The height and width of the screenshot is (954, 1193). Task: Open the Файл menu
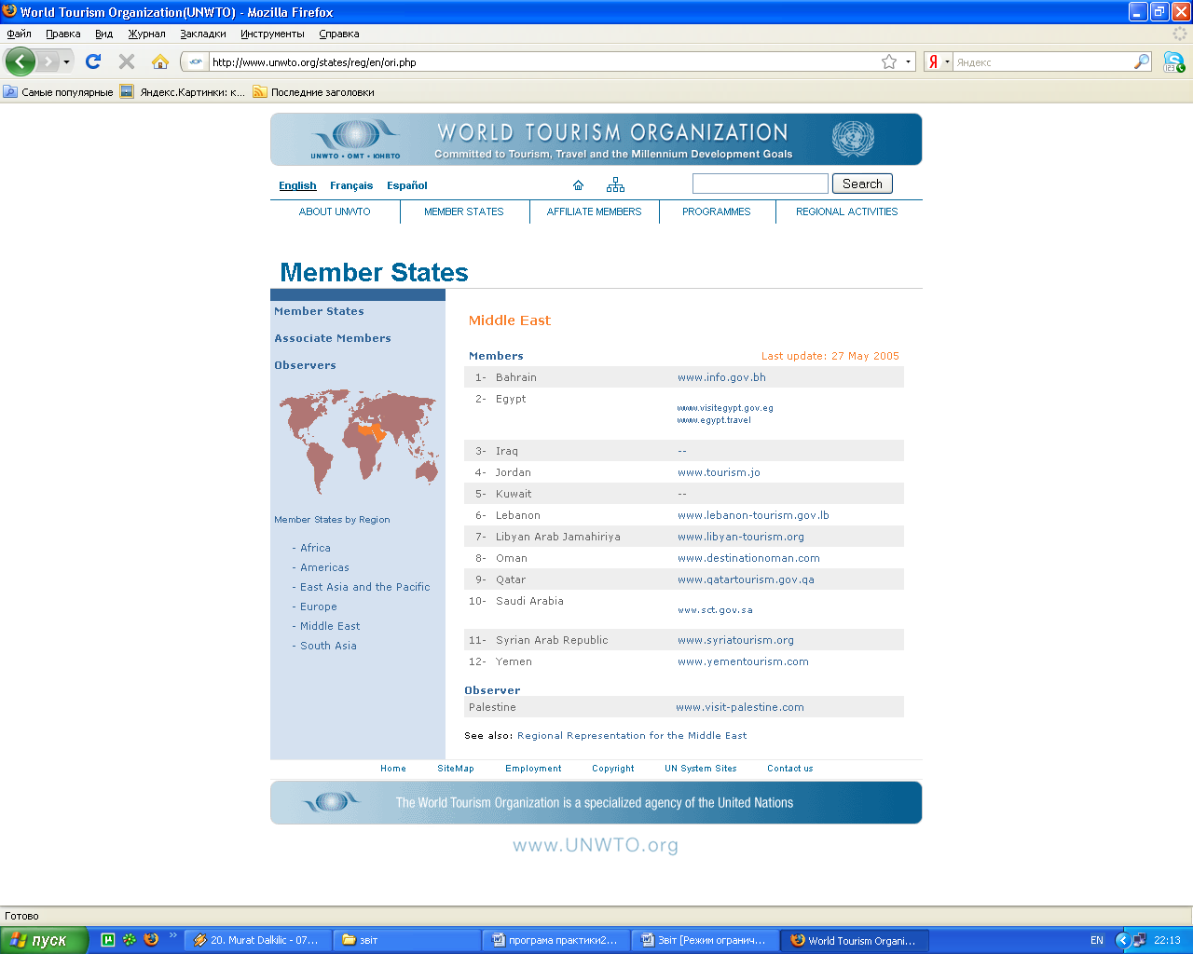point(19,34)
